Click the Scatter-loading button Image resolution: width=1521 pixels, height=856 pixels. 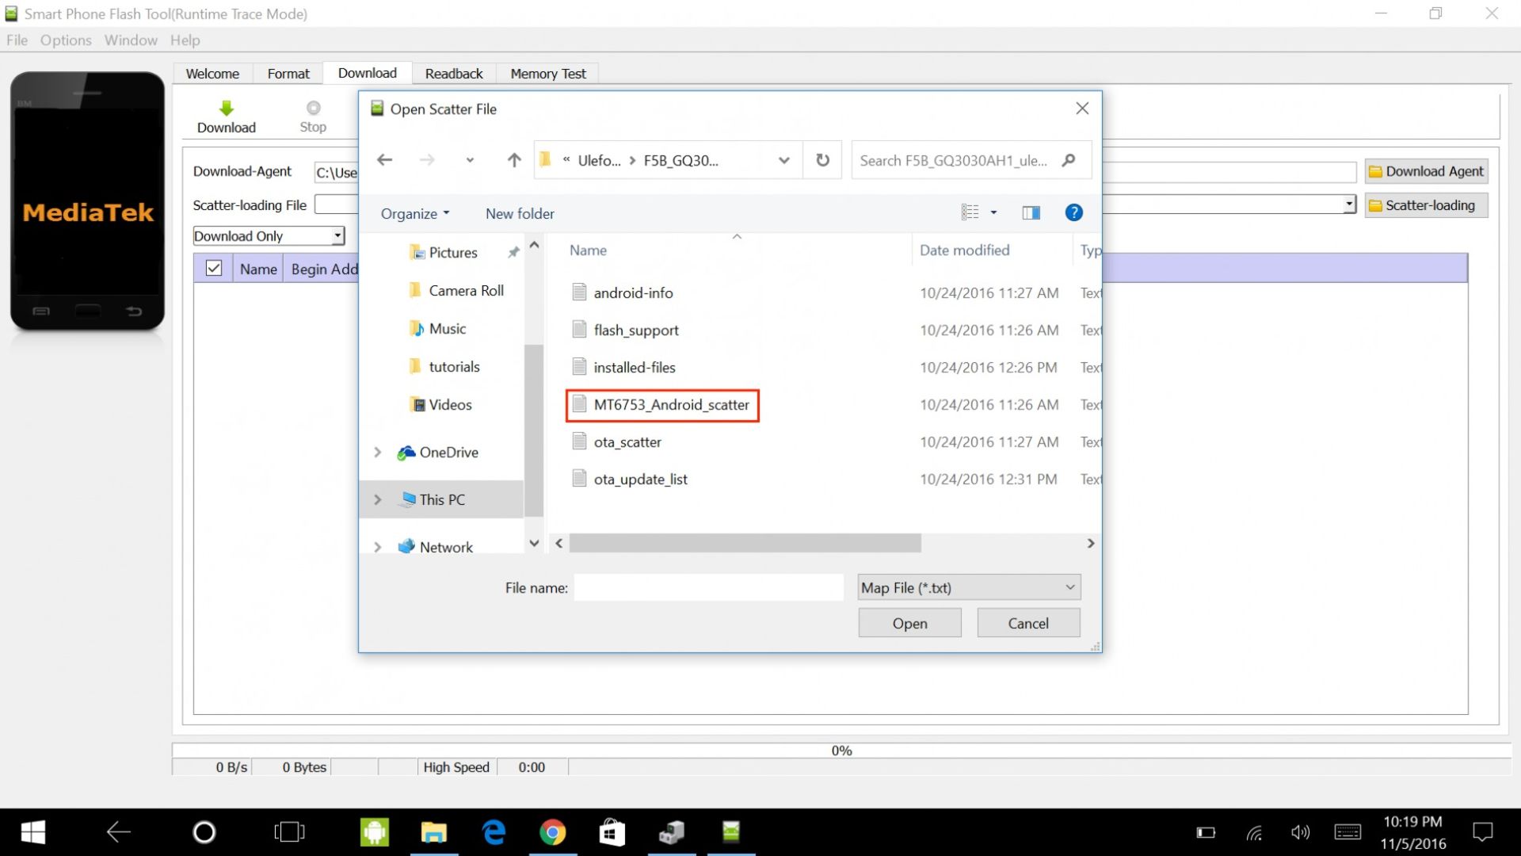(x=1426, y=205)
